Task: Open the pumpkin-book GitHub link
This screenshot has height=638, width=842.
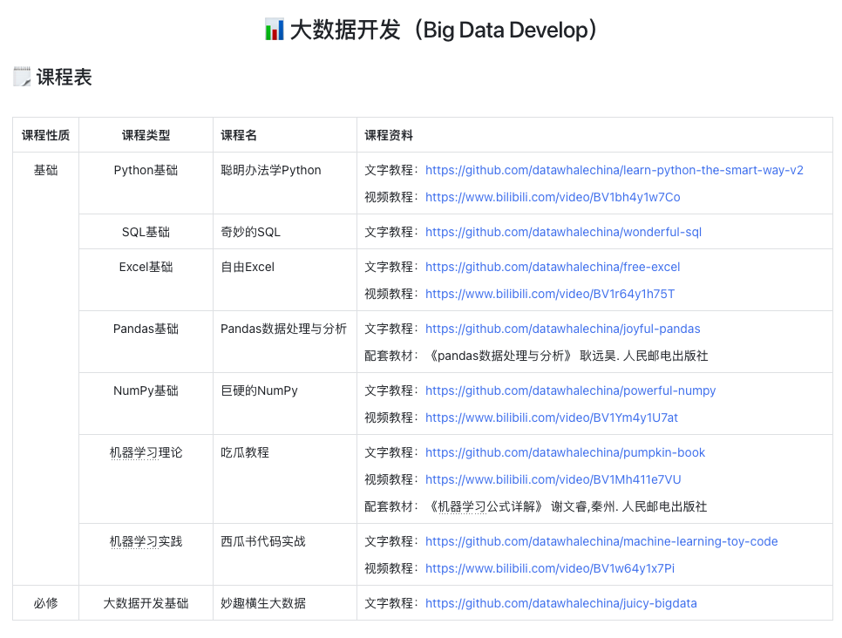Action: [x=565, y=452]
